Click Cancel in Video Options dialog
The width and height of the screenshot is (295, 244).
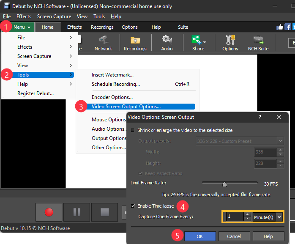click(x=234, y=236)
